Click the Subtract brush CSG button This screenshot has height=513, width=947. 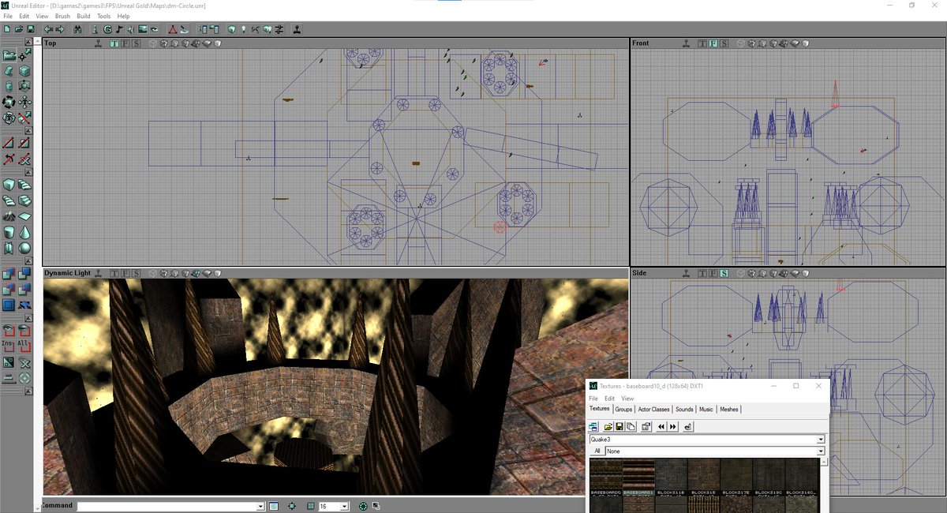25,273
